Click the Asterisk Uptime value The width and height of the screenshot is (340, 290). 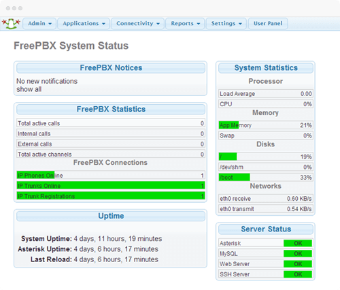tap(116, 249)
